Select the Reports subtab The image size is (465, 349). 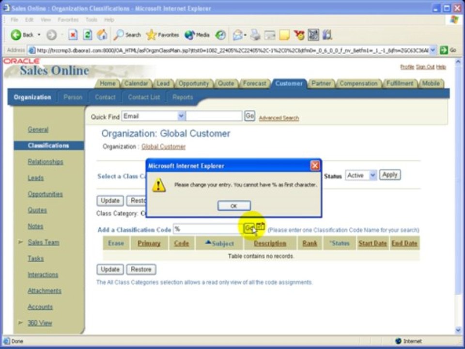coord(183,97)
